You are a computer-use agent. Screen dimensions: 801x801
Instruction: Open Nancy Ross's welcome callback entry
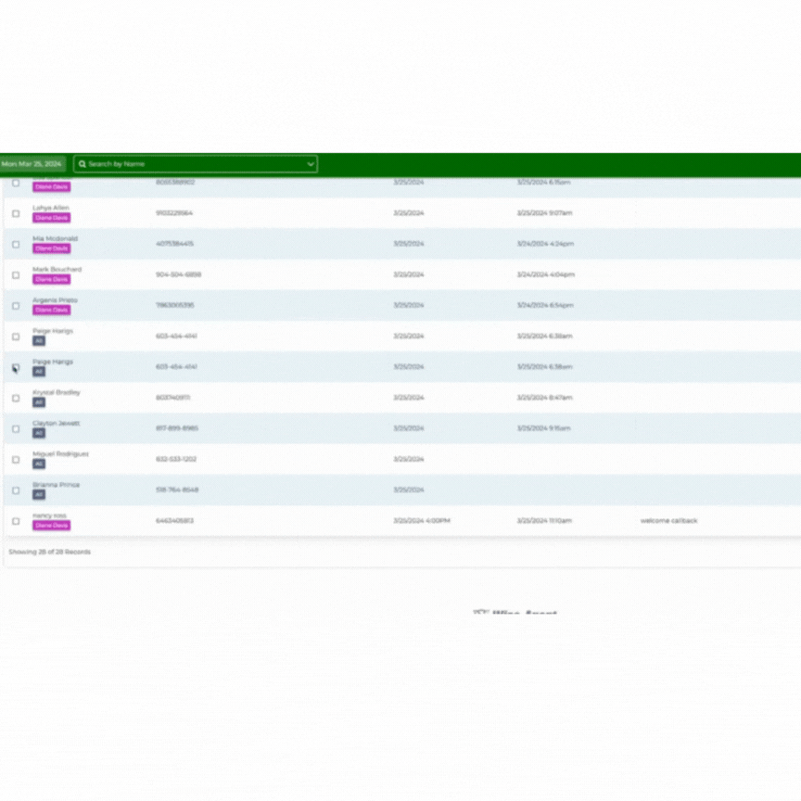coord(669,521)
